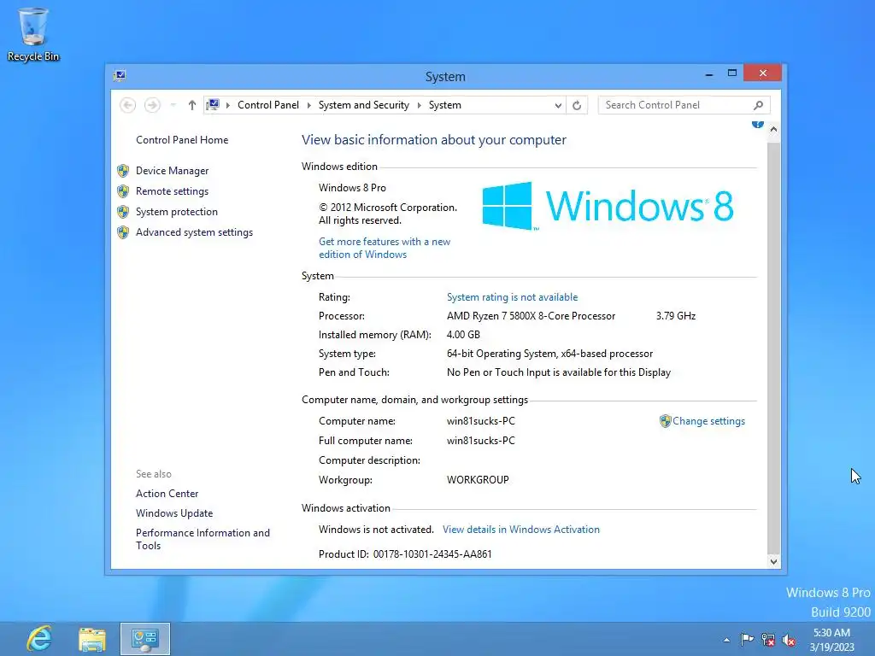Click the scroll down arrow of the window
This screenshot has height=656, width=875.
773,562
